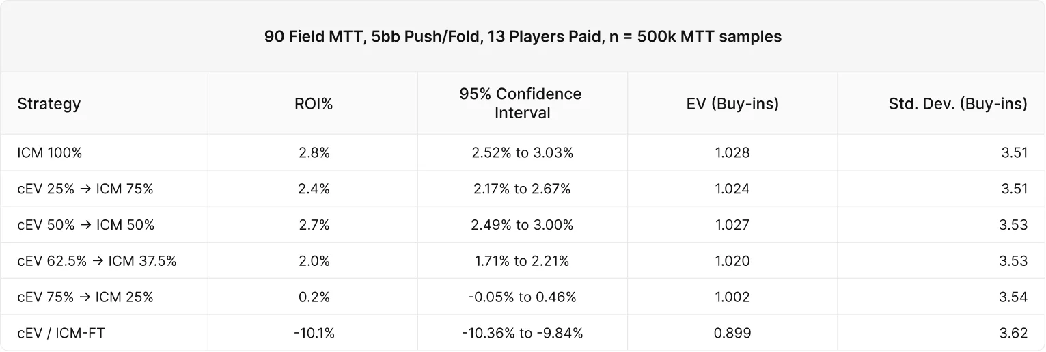The width and height of the screenshot is (1046, 352).
Task: Click the table title mentioning 90 Field MTT
Action: coord(523,37)
